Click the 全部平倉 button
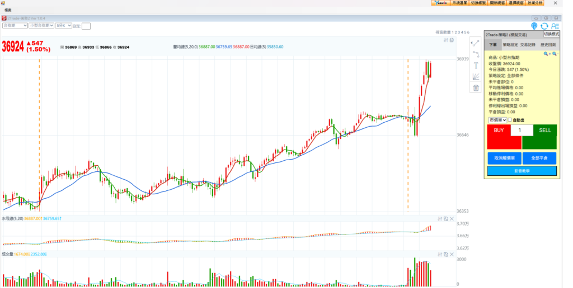The height and width of the screenshot is (288, 573). 539,158
